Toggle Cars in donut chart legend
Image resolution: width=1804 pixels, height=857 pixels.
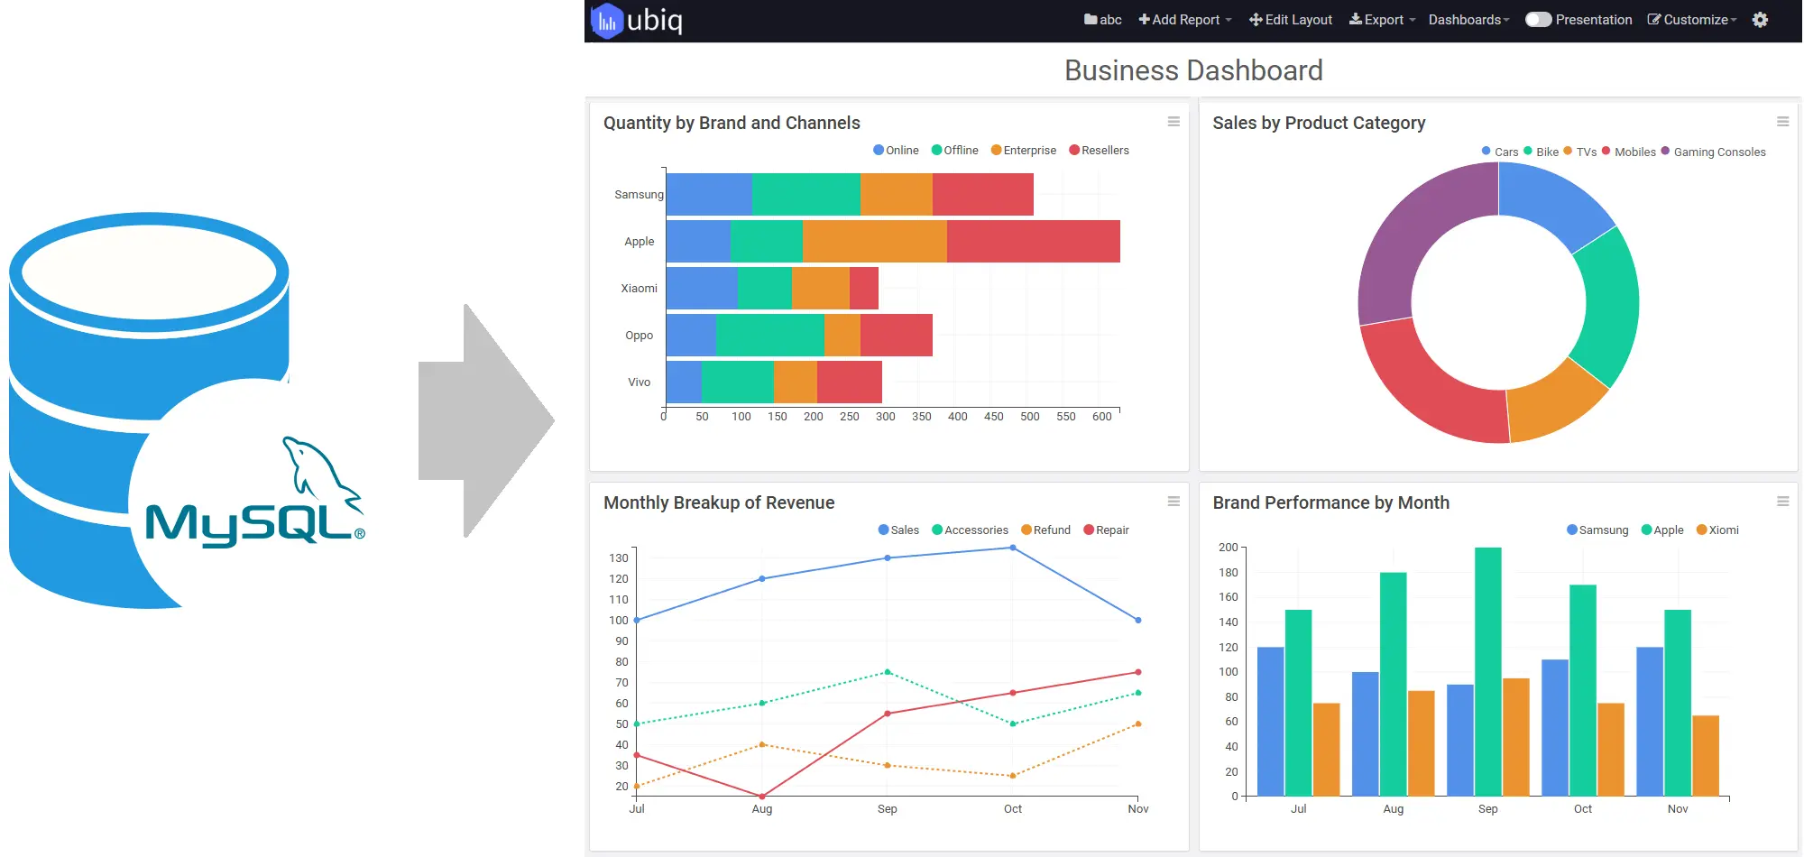(x=1499, y=152)
